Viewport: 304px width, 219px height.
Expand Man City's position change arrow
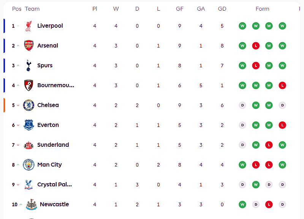[x=18, y=165]
